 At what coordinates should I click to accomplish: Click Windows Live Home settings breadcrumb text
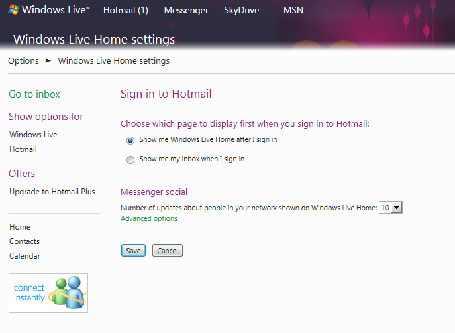(113, 61)
